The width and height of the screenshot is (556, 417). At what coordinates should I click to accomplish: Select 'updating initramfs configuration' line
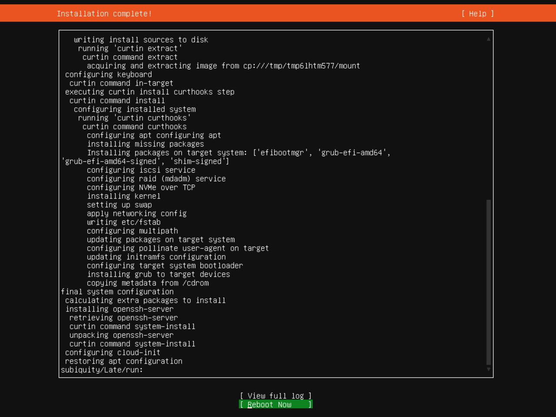coord(156,257)
